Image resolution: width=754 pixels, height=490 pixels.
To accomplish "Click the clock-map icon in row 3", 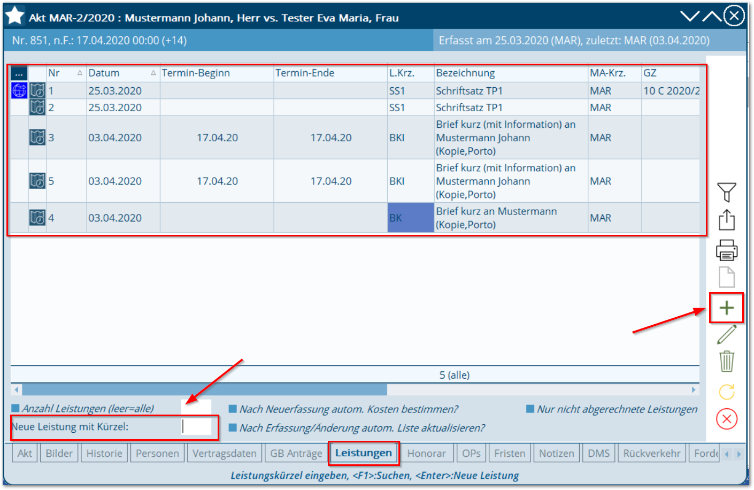I will [37, 137].
